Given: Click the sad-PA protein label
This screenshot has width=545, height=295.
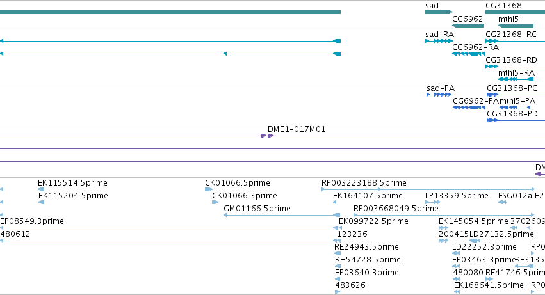Looking at the screenshot, I should [x=441, y=88].
